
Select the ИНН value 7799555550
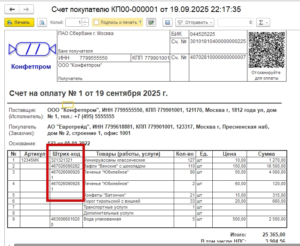pyautogui.click(x=94, y=58)
